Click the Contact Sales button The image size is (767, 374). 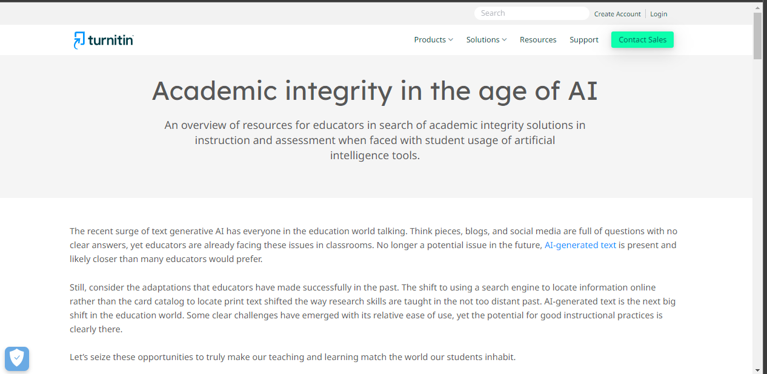(642, 40)
